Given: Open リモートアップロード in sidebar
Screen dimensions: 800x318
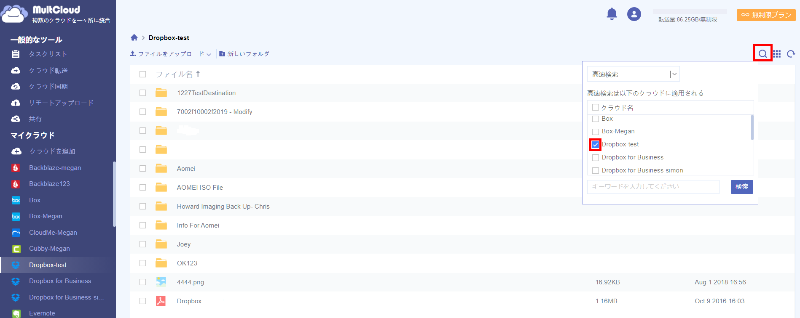Looking at the screenshot, I should pos(61,103).
